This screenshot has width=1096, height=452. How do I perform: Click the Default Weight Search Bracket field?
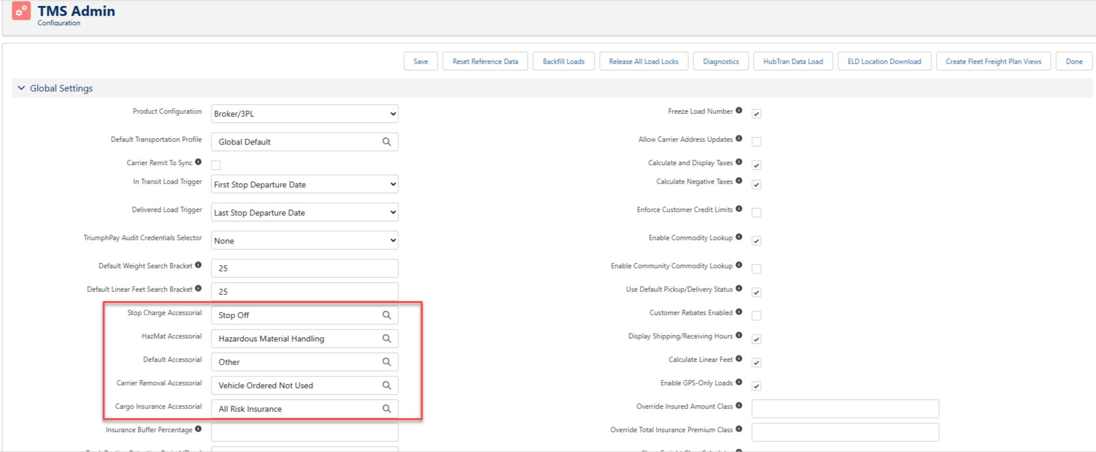point(305,268)
